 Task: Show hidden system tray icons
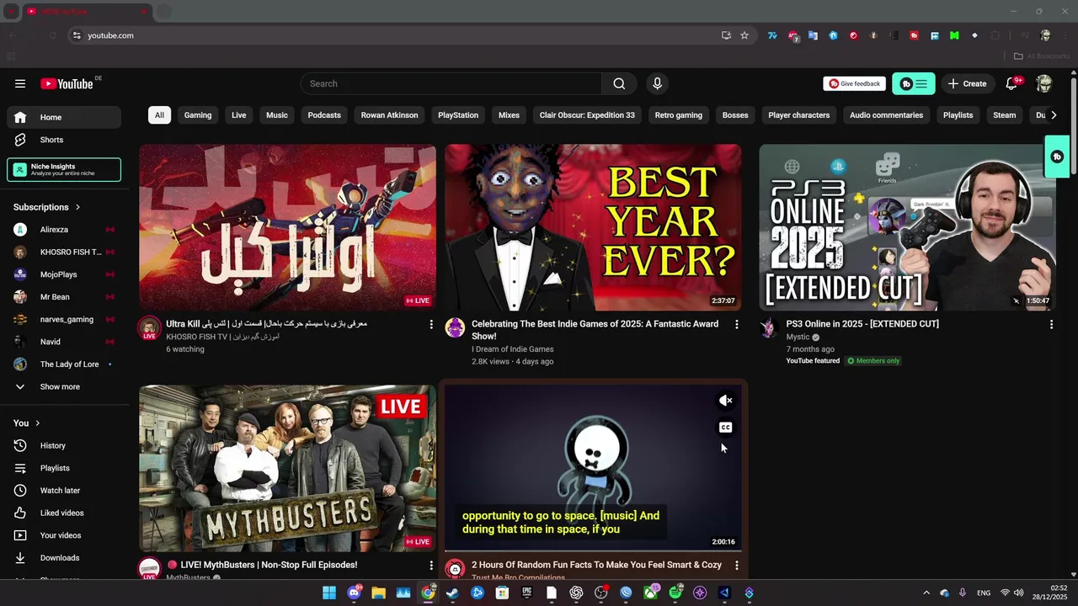(926, 593)
